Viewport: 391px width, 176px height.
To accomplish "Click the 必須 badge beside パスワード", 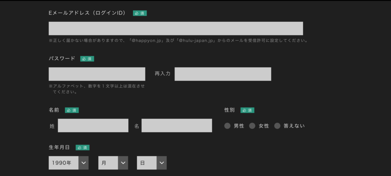I will [87, 59].
